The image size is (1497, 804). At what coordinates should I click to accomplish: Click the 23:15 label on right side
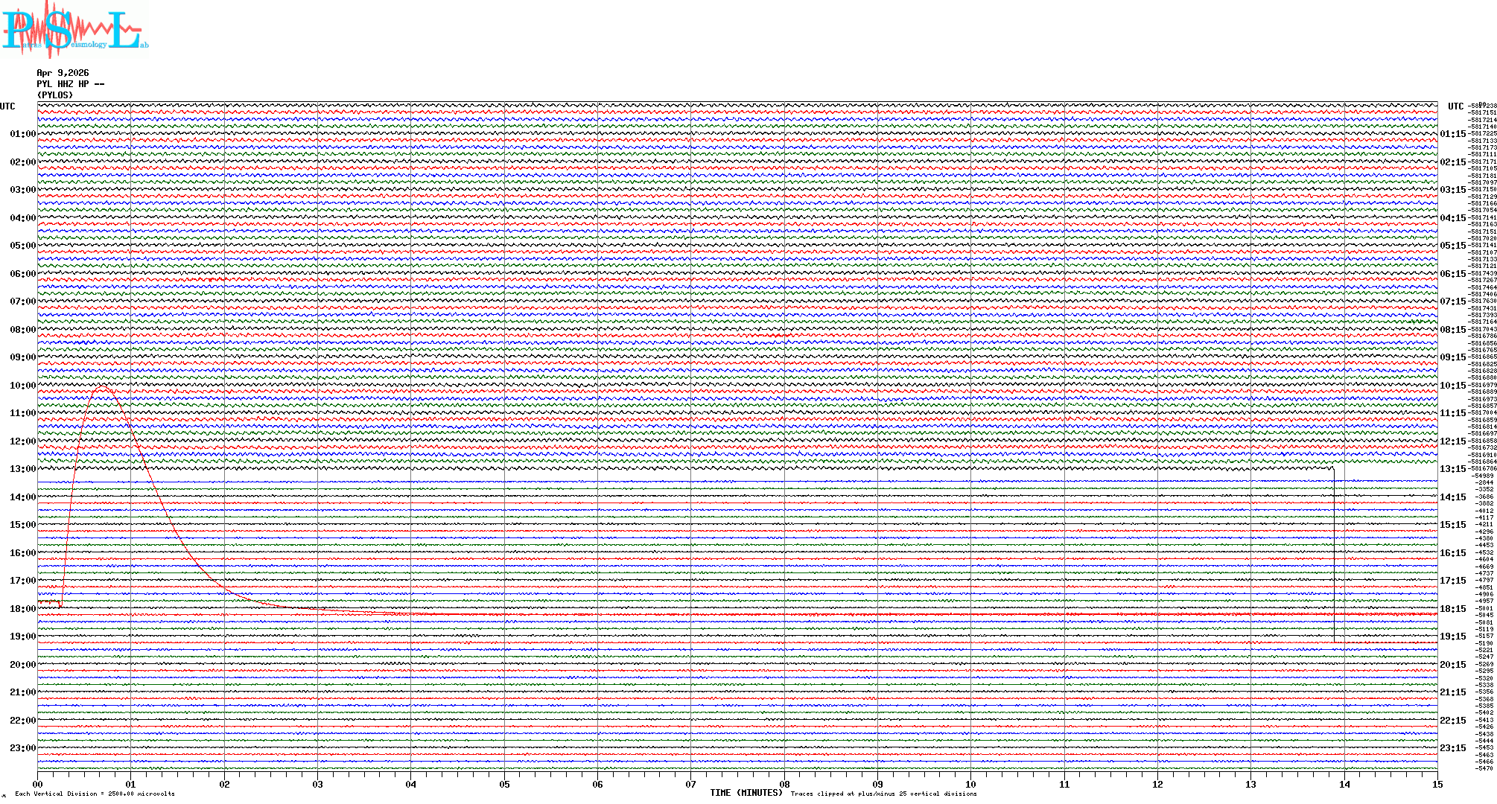pos(1453,748)
